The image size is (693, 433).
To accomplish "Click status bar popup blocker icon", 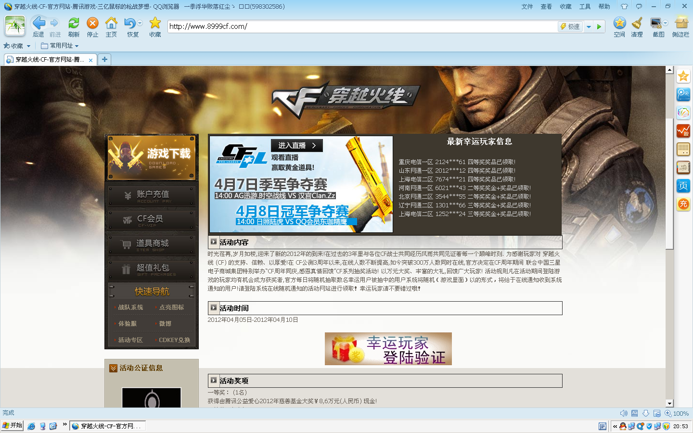I will [x=657, y=413].
